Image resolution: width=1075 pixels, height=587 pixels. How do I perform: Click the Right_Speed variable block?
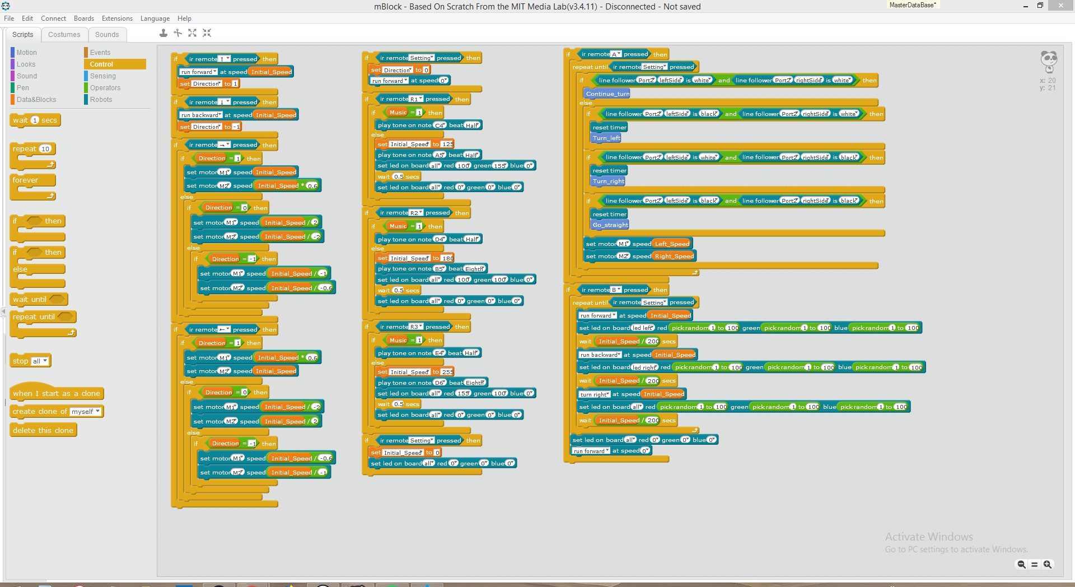[x=674, y=256]
